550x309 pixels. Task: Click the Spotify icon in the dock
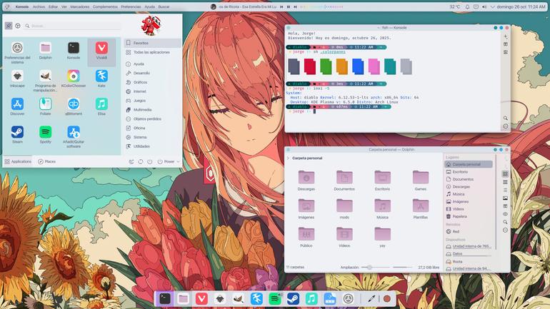[275, 299]
